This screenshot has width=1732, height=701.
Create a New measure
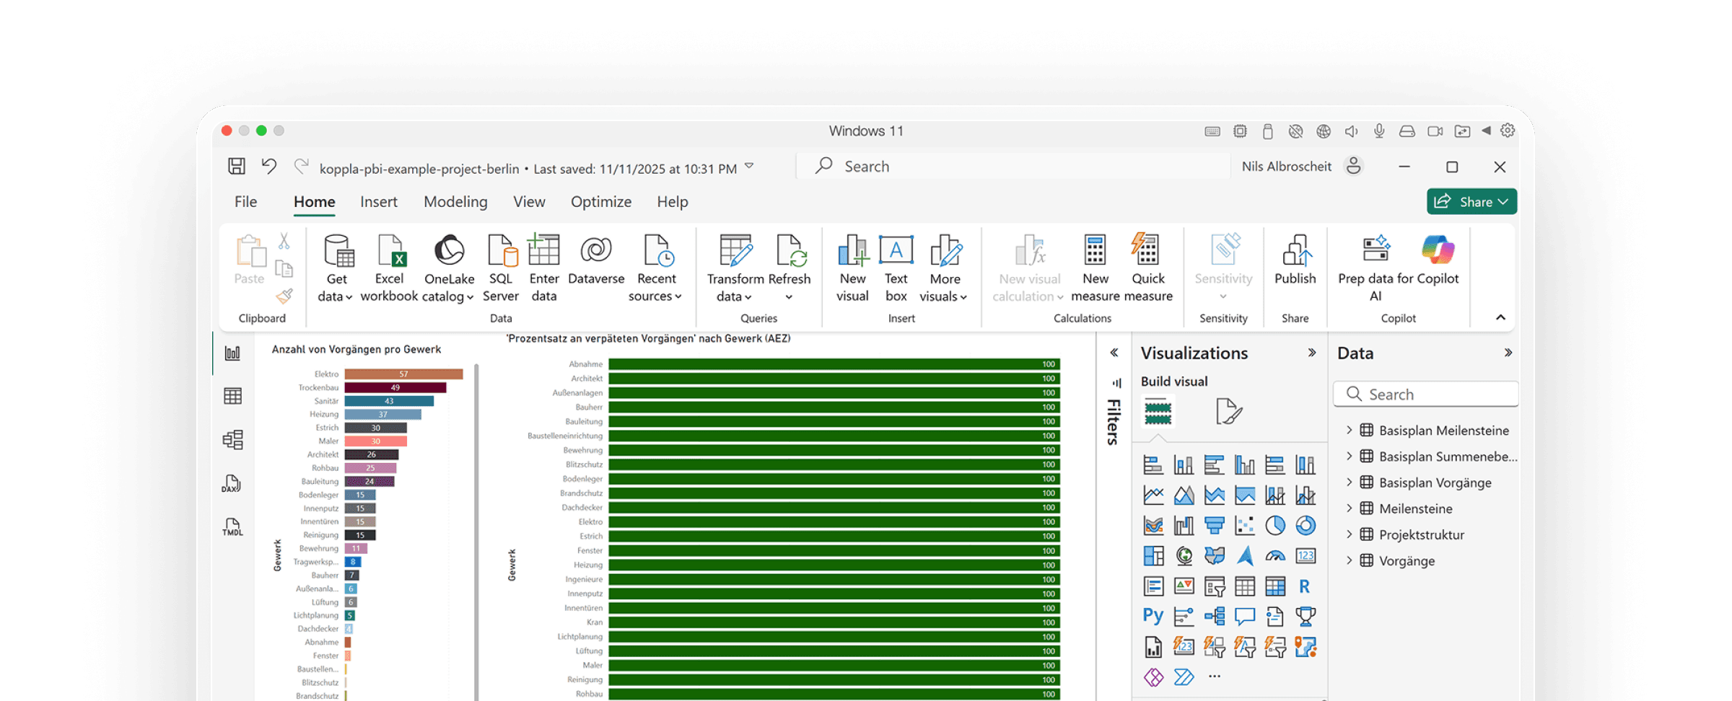click(1095, 268)
